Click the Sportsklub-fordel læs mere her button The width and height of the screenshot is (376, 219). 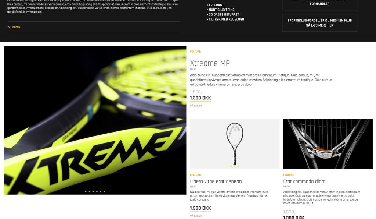(320, 23)
